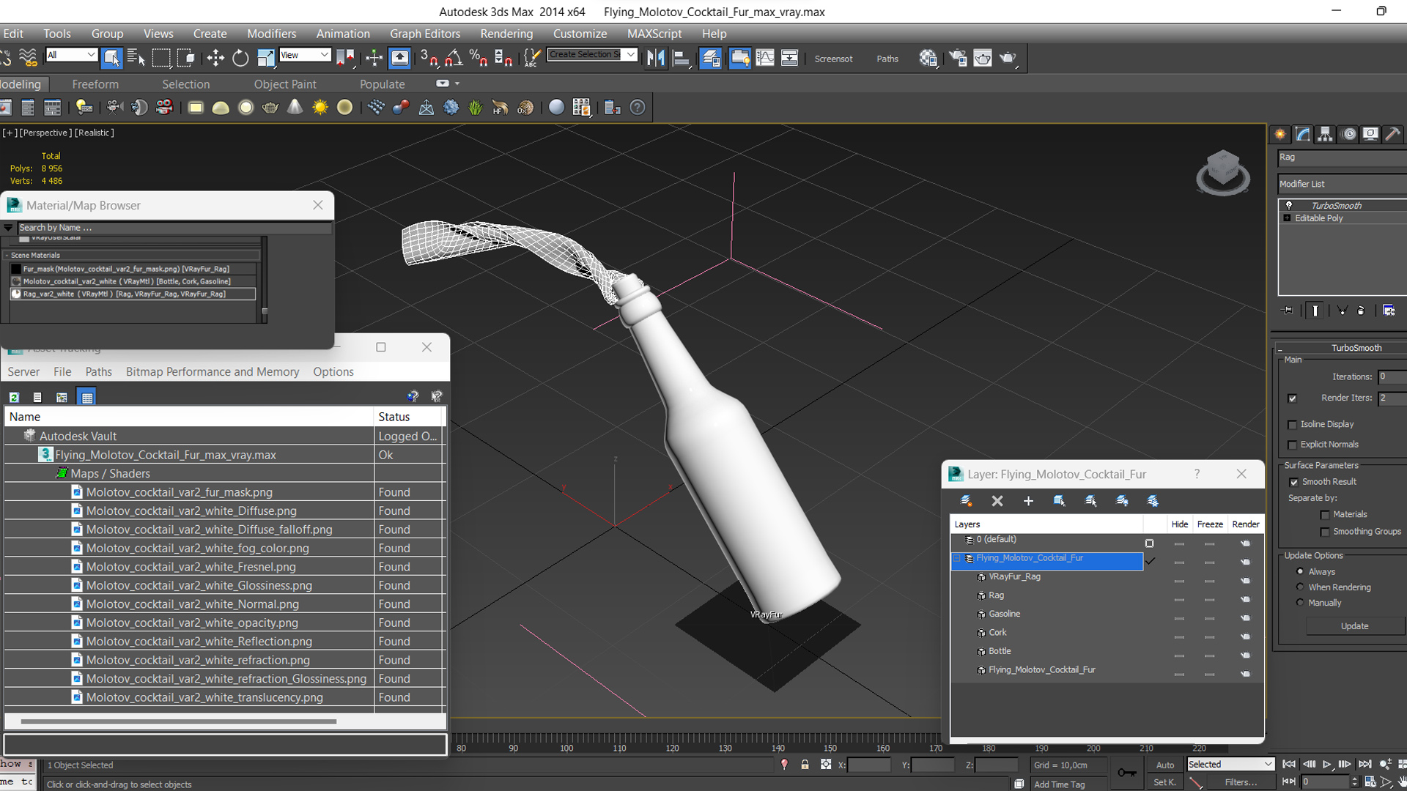Toggle Angle Snap in main toolbar

(x=454, y=58)
